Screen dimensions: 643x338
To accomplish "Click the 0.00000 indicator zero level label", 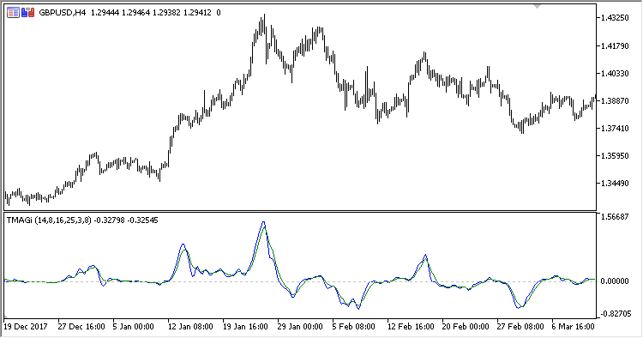I will click(615, 281).
